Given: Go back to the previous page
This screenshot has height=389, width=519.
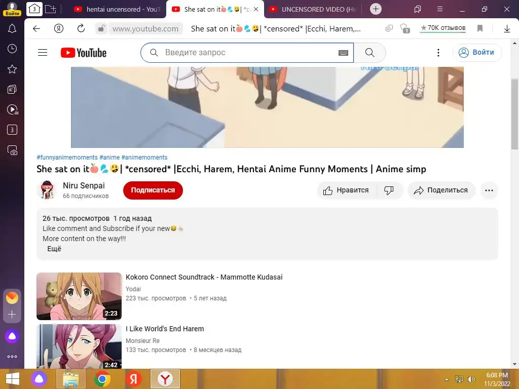Looking at the screenshot, I should point(36,29).
